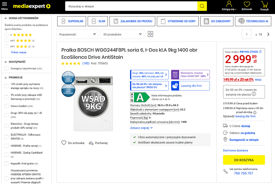
Task: Select the 5-star rating filter
Action: click(x=6, y=35)
